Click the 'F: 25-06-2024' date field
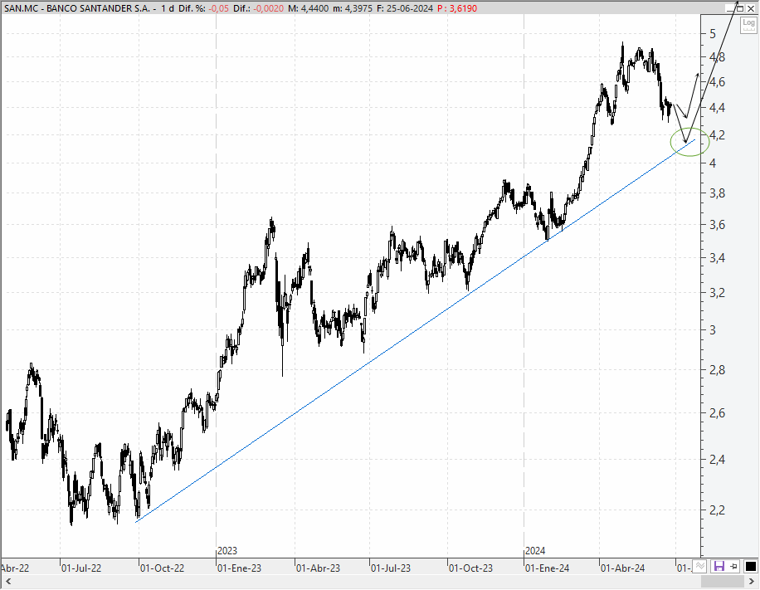 click(x=405, y=8)
